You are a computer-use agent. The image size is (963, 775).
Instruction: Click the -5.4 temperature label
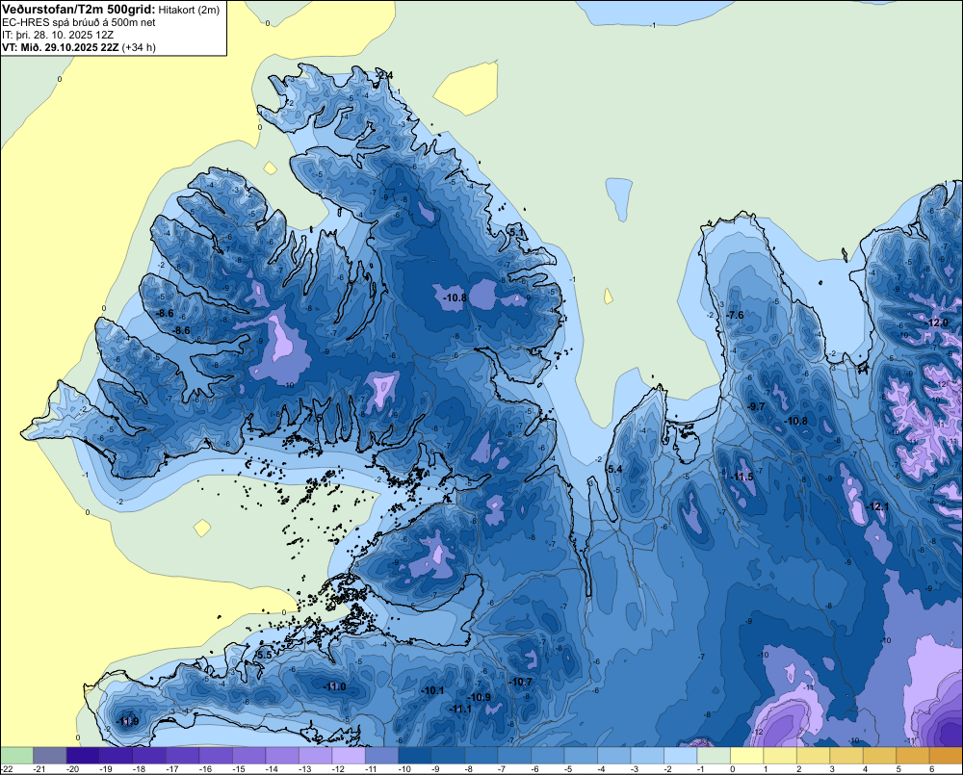coord(614,469)
